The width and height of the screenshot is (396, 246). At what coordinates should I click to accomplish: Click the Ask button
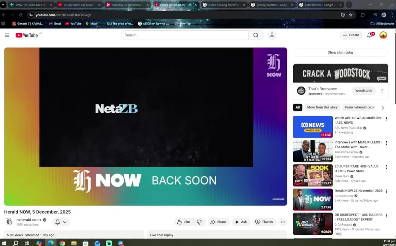(x=241, y=222)
